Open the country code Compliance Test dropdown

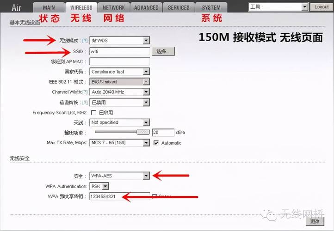click(120, 72)
